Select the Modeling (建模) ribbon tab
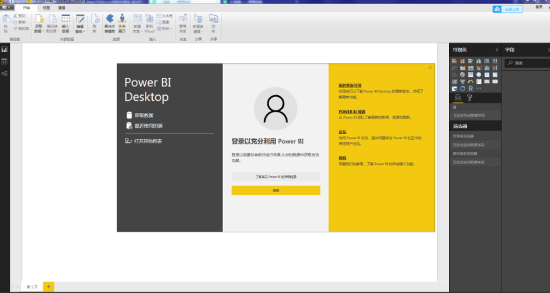The image size is (550, 293). click(62, 8)
